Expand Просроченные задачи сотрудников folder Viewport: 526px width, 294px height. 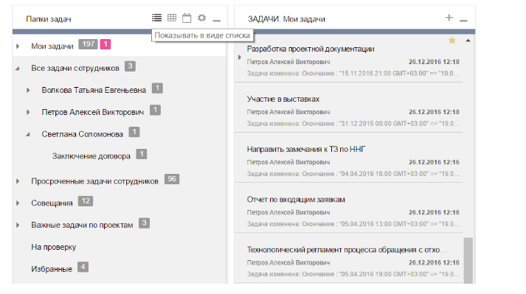click(x=18, y=181)
